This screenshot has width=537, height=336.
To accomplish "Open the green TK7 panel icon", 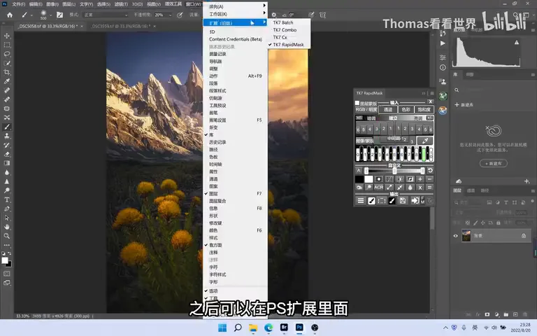I will [443, 97].
